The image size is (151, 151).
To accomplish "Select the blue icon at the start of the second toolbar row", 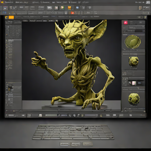I will tap(4, 13).
